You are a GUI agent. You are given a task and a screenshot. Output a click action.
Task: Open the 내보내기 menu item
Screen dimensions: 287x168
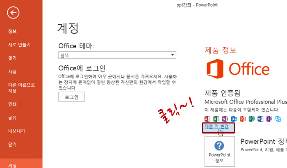click(x=16, y=131)
